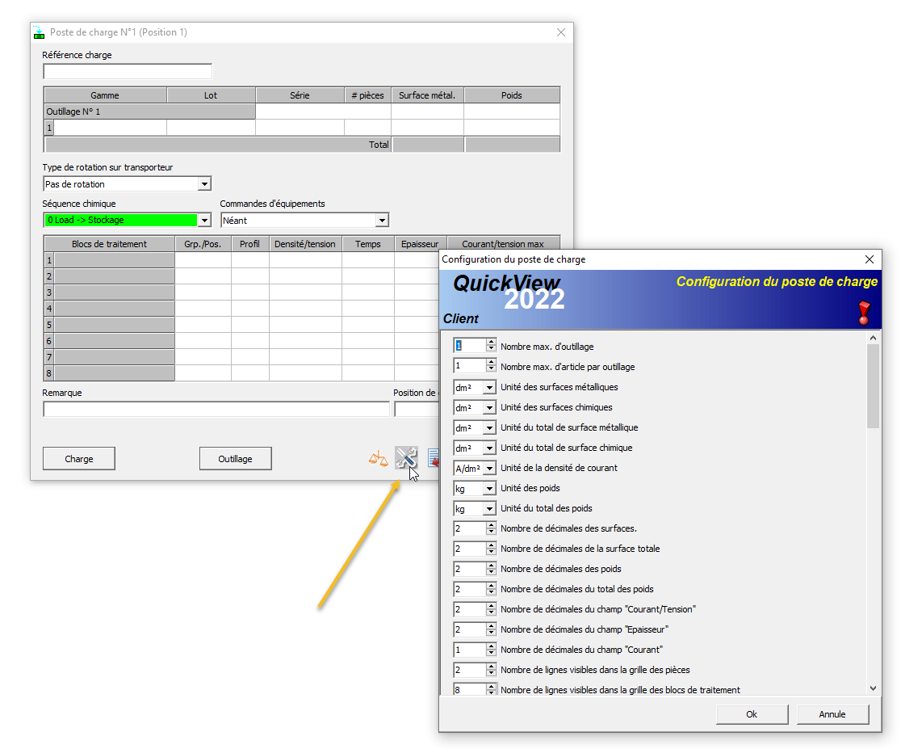This screenshot has height=749, width=901.
Task: Click the red exclamation pin in the QuickView banner
Action: click(x=864, y=313)
